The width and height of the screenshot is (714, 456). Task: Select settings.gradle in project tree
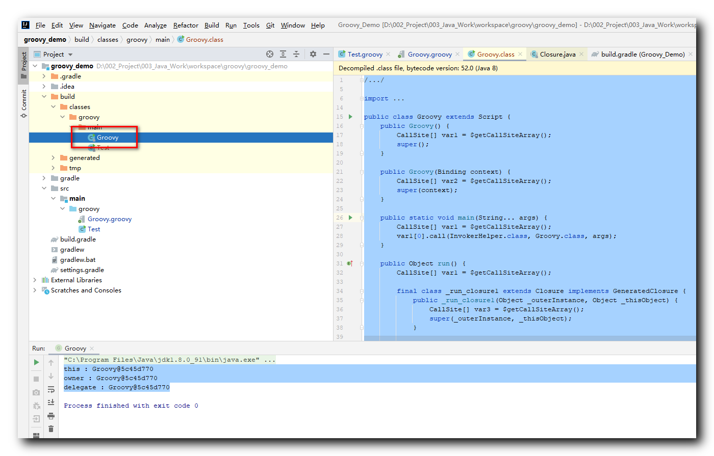(x=82, y=270)
